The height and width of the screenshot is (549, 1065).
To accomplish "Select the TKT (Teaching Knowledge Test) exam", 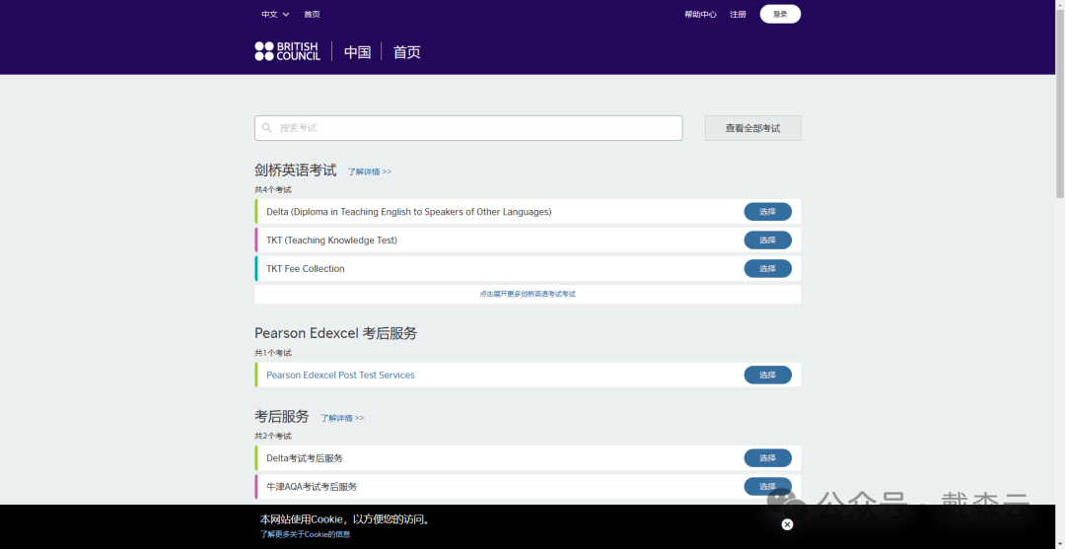I will [767, 240].
